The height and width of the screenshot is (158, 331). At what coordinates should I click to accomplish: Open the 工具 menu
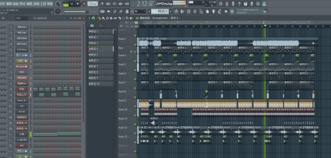click(x=43, y=4)
